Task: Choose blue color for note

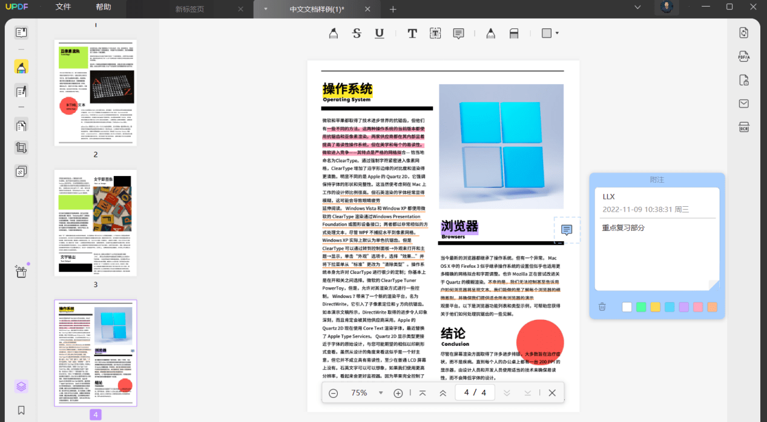Action: 670,307
